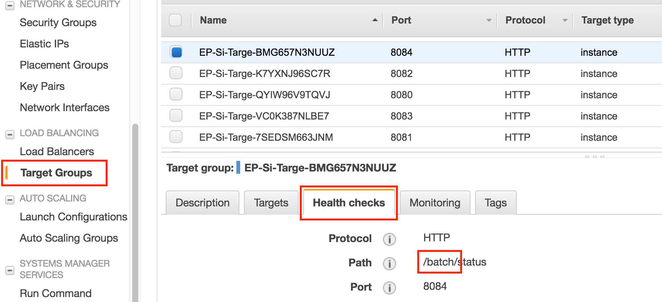The height and width of the screenshot is (302, 662).
Task: Switch to the Targets tab
Action: (271, 203)
